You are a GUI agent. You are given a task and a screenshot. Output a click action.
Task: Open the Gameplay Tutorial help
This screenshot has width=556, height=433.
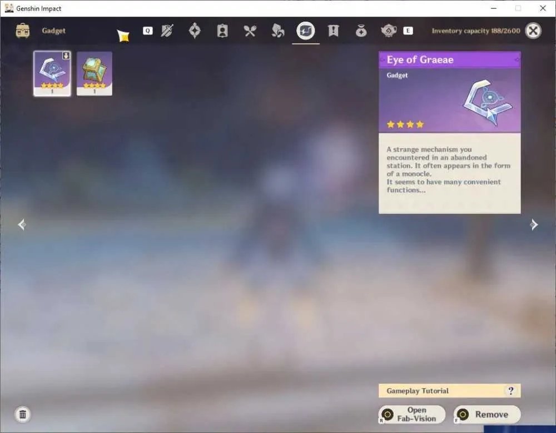click(x=450, y=391)
